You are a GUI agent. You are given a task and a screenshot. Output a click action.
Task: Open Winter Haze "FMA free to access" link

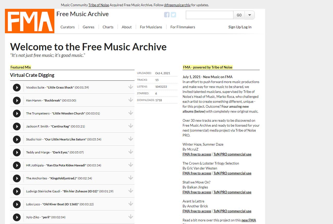[x=197, y=154]
